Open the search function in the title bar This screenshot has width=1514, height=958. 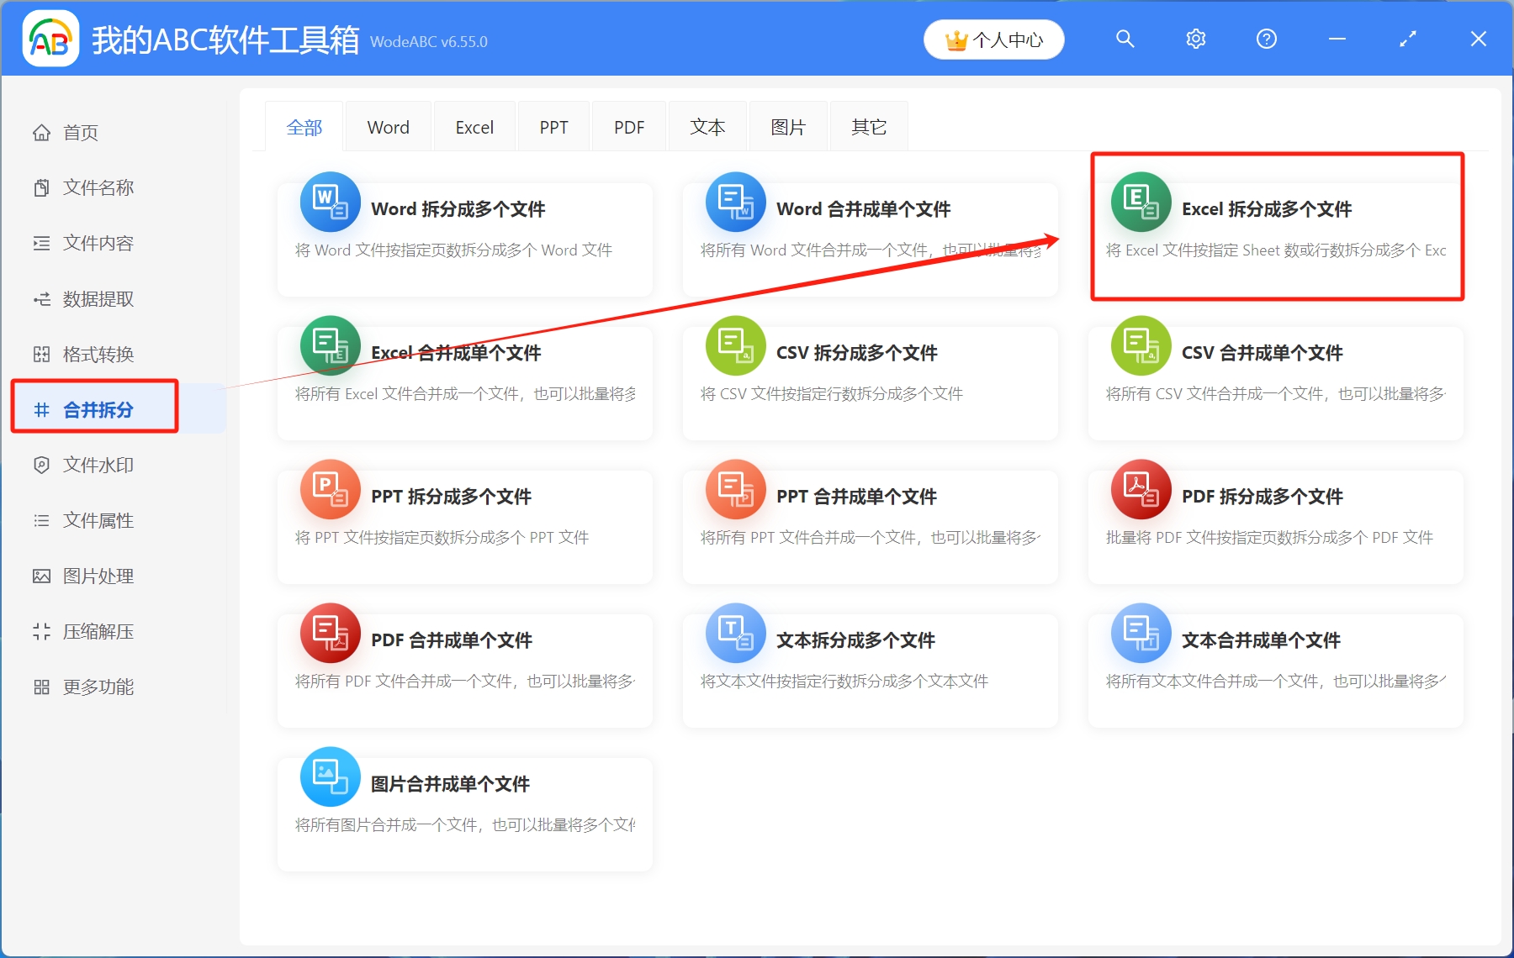point(1125,39)
